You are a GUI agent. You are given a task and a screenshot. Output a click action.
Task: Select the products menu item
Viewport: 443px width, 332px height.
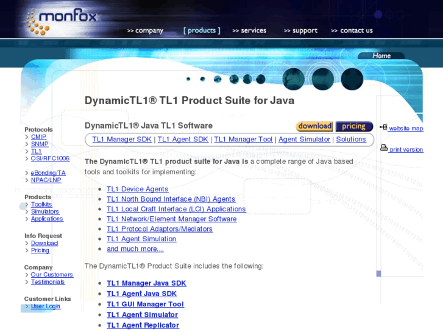point(202,30)
